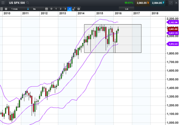Screen dimensions: 179x125
Task: Click the detach window popout icon
Action: click(171, 3)
